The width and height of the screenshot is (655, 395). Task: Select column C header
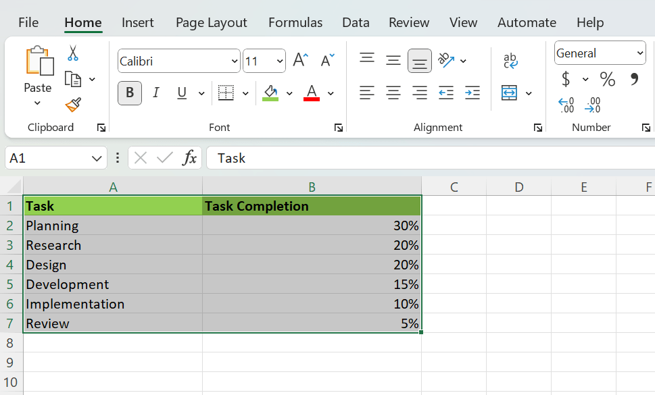[454, 187]
